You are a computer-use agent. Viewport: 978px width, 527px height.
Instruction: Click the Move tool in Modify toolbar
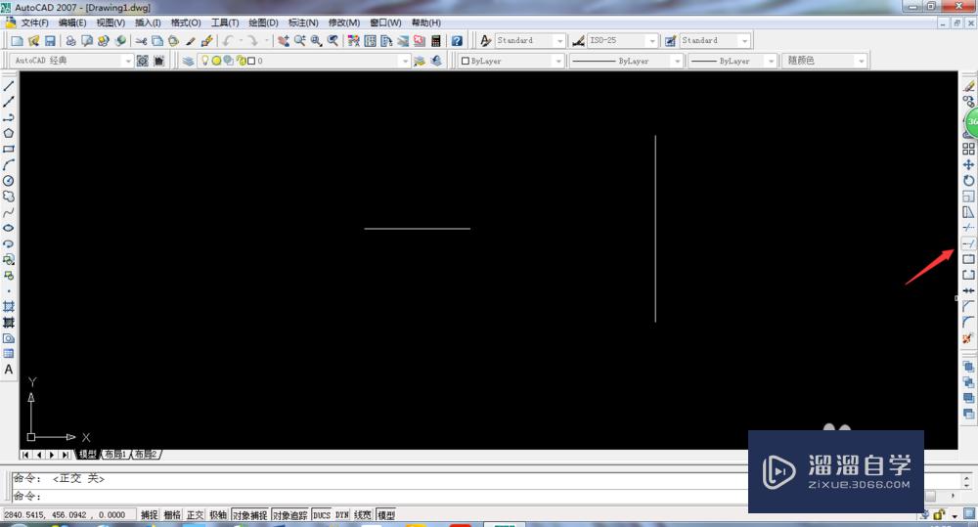(x=968, y=164)
